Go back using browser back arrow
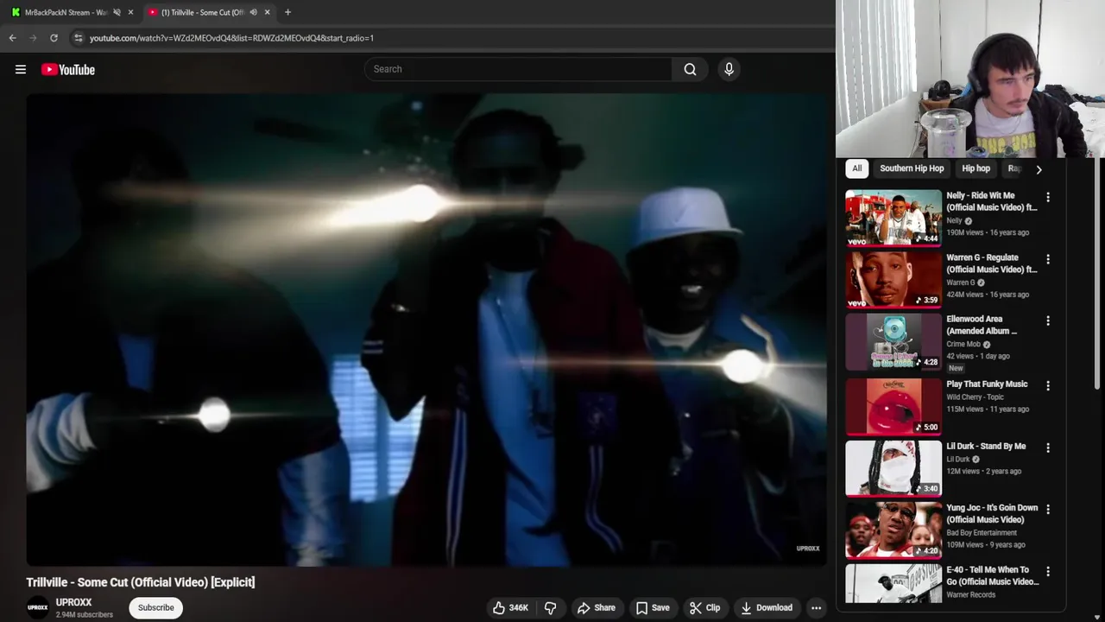1105x622 pixels. [x=12, y=38]
